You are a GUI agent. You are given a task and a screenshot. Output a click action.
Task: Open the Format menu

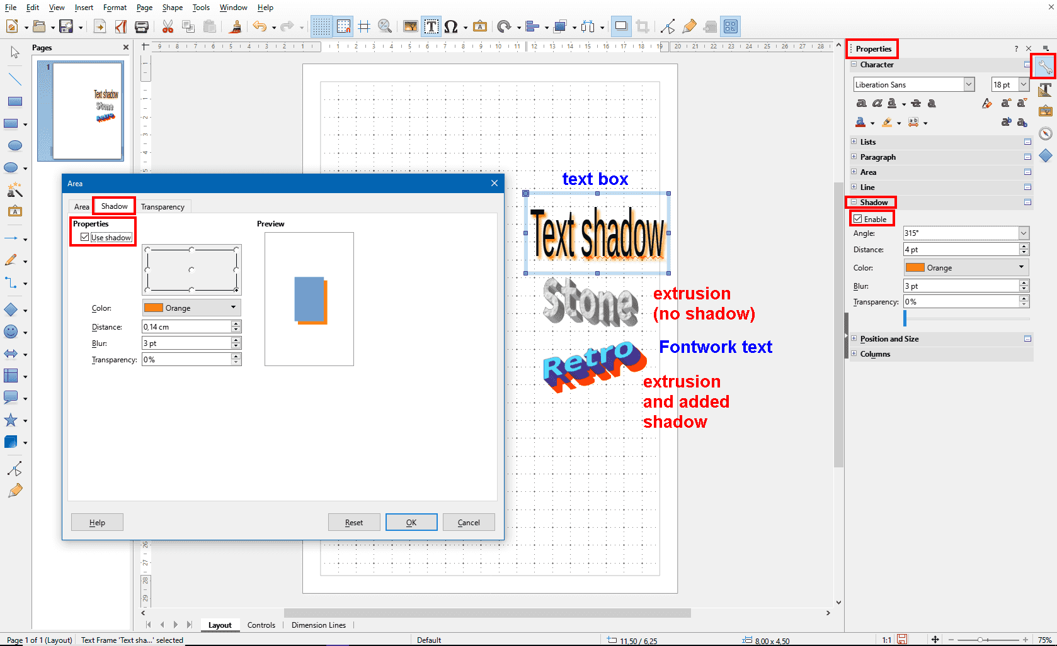pyautogui.click(x=115, y=8)
